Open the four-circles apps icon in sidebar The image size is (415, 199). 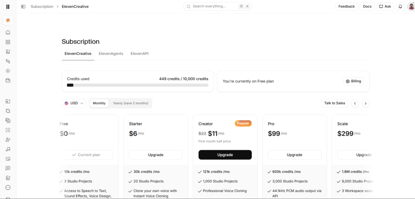[x=8, y=42]
